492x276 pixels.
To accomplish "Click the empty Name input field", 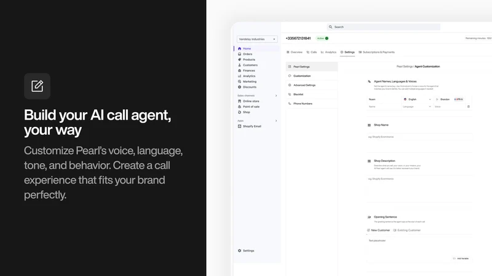I will click(384, 107).
